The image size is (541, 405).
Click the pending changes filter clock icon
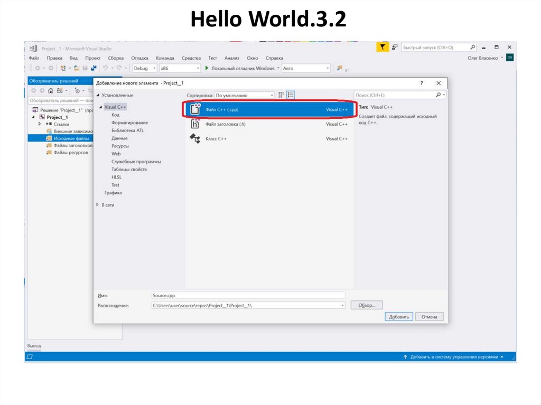click(77, 91)
